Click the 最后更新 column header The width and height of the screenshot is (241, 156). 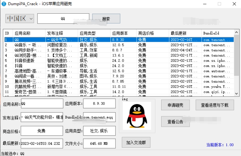(185, 33)
